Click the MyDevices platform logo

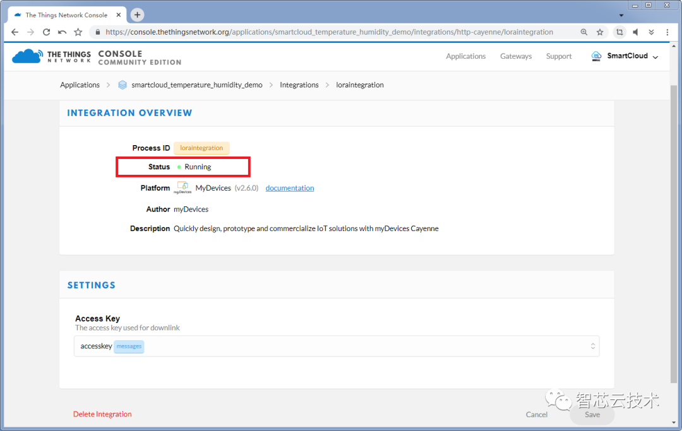tap(182, 187)
